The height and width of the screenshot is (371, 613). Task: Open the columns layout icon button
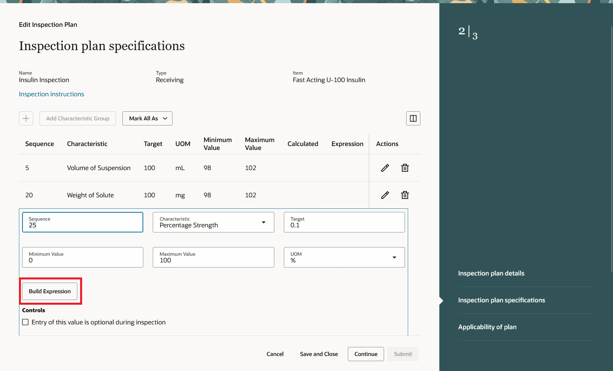coord(413,118)
